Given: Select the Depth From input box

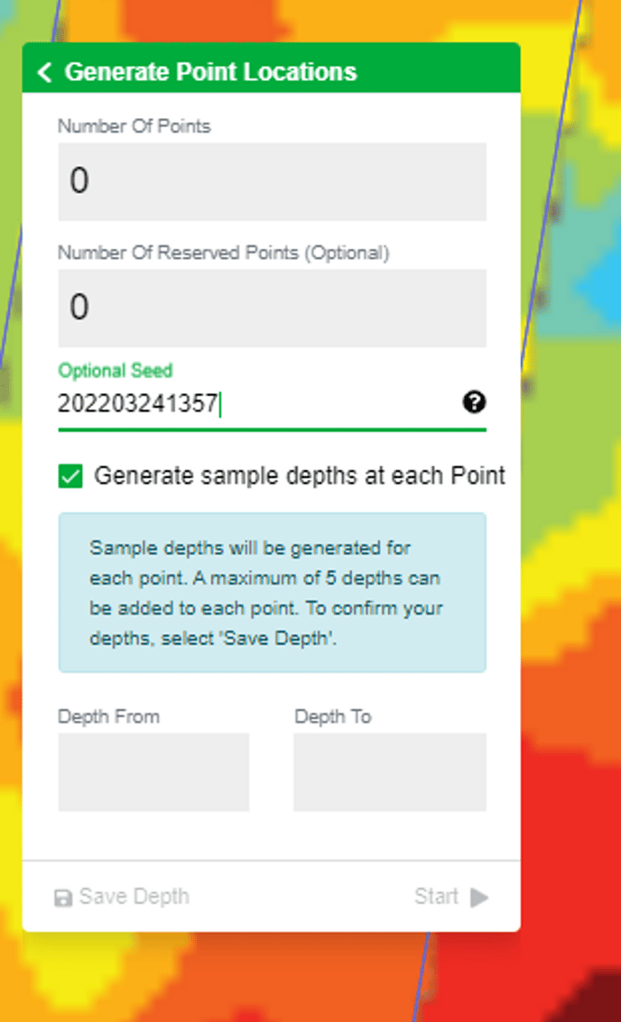Looking at the screenshot, I should click(153, 771).
